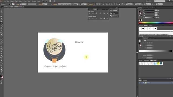Click the Cyan slider in Color panel
173x97 pixels.
(149, 11)
